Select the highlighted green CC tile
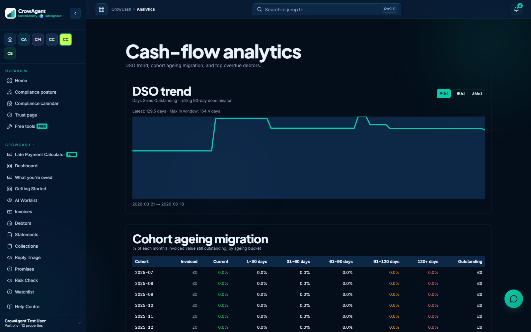 [x=66, y=40]
